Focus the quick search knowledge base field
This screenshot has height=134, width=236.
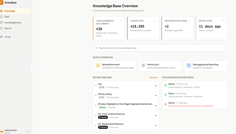tap(160, 48)
